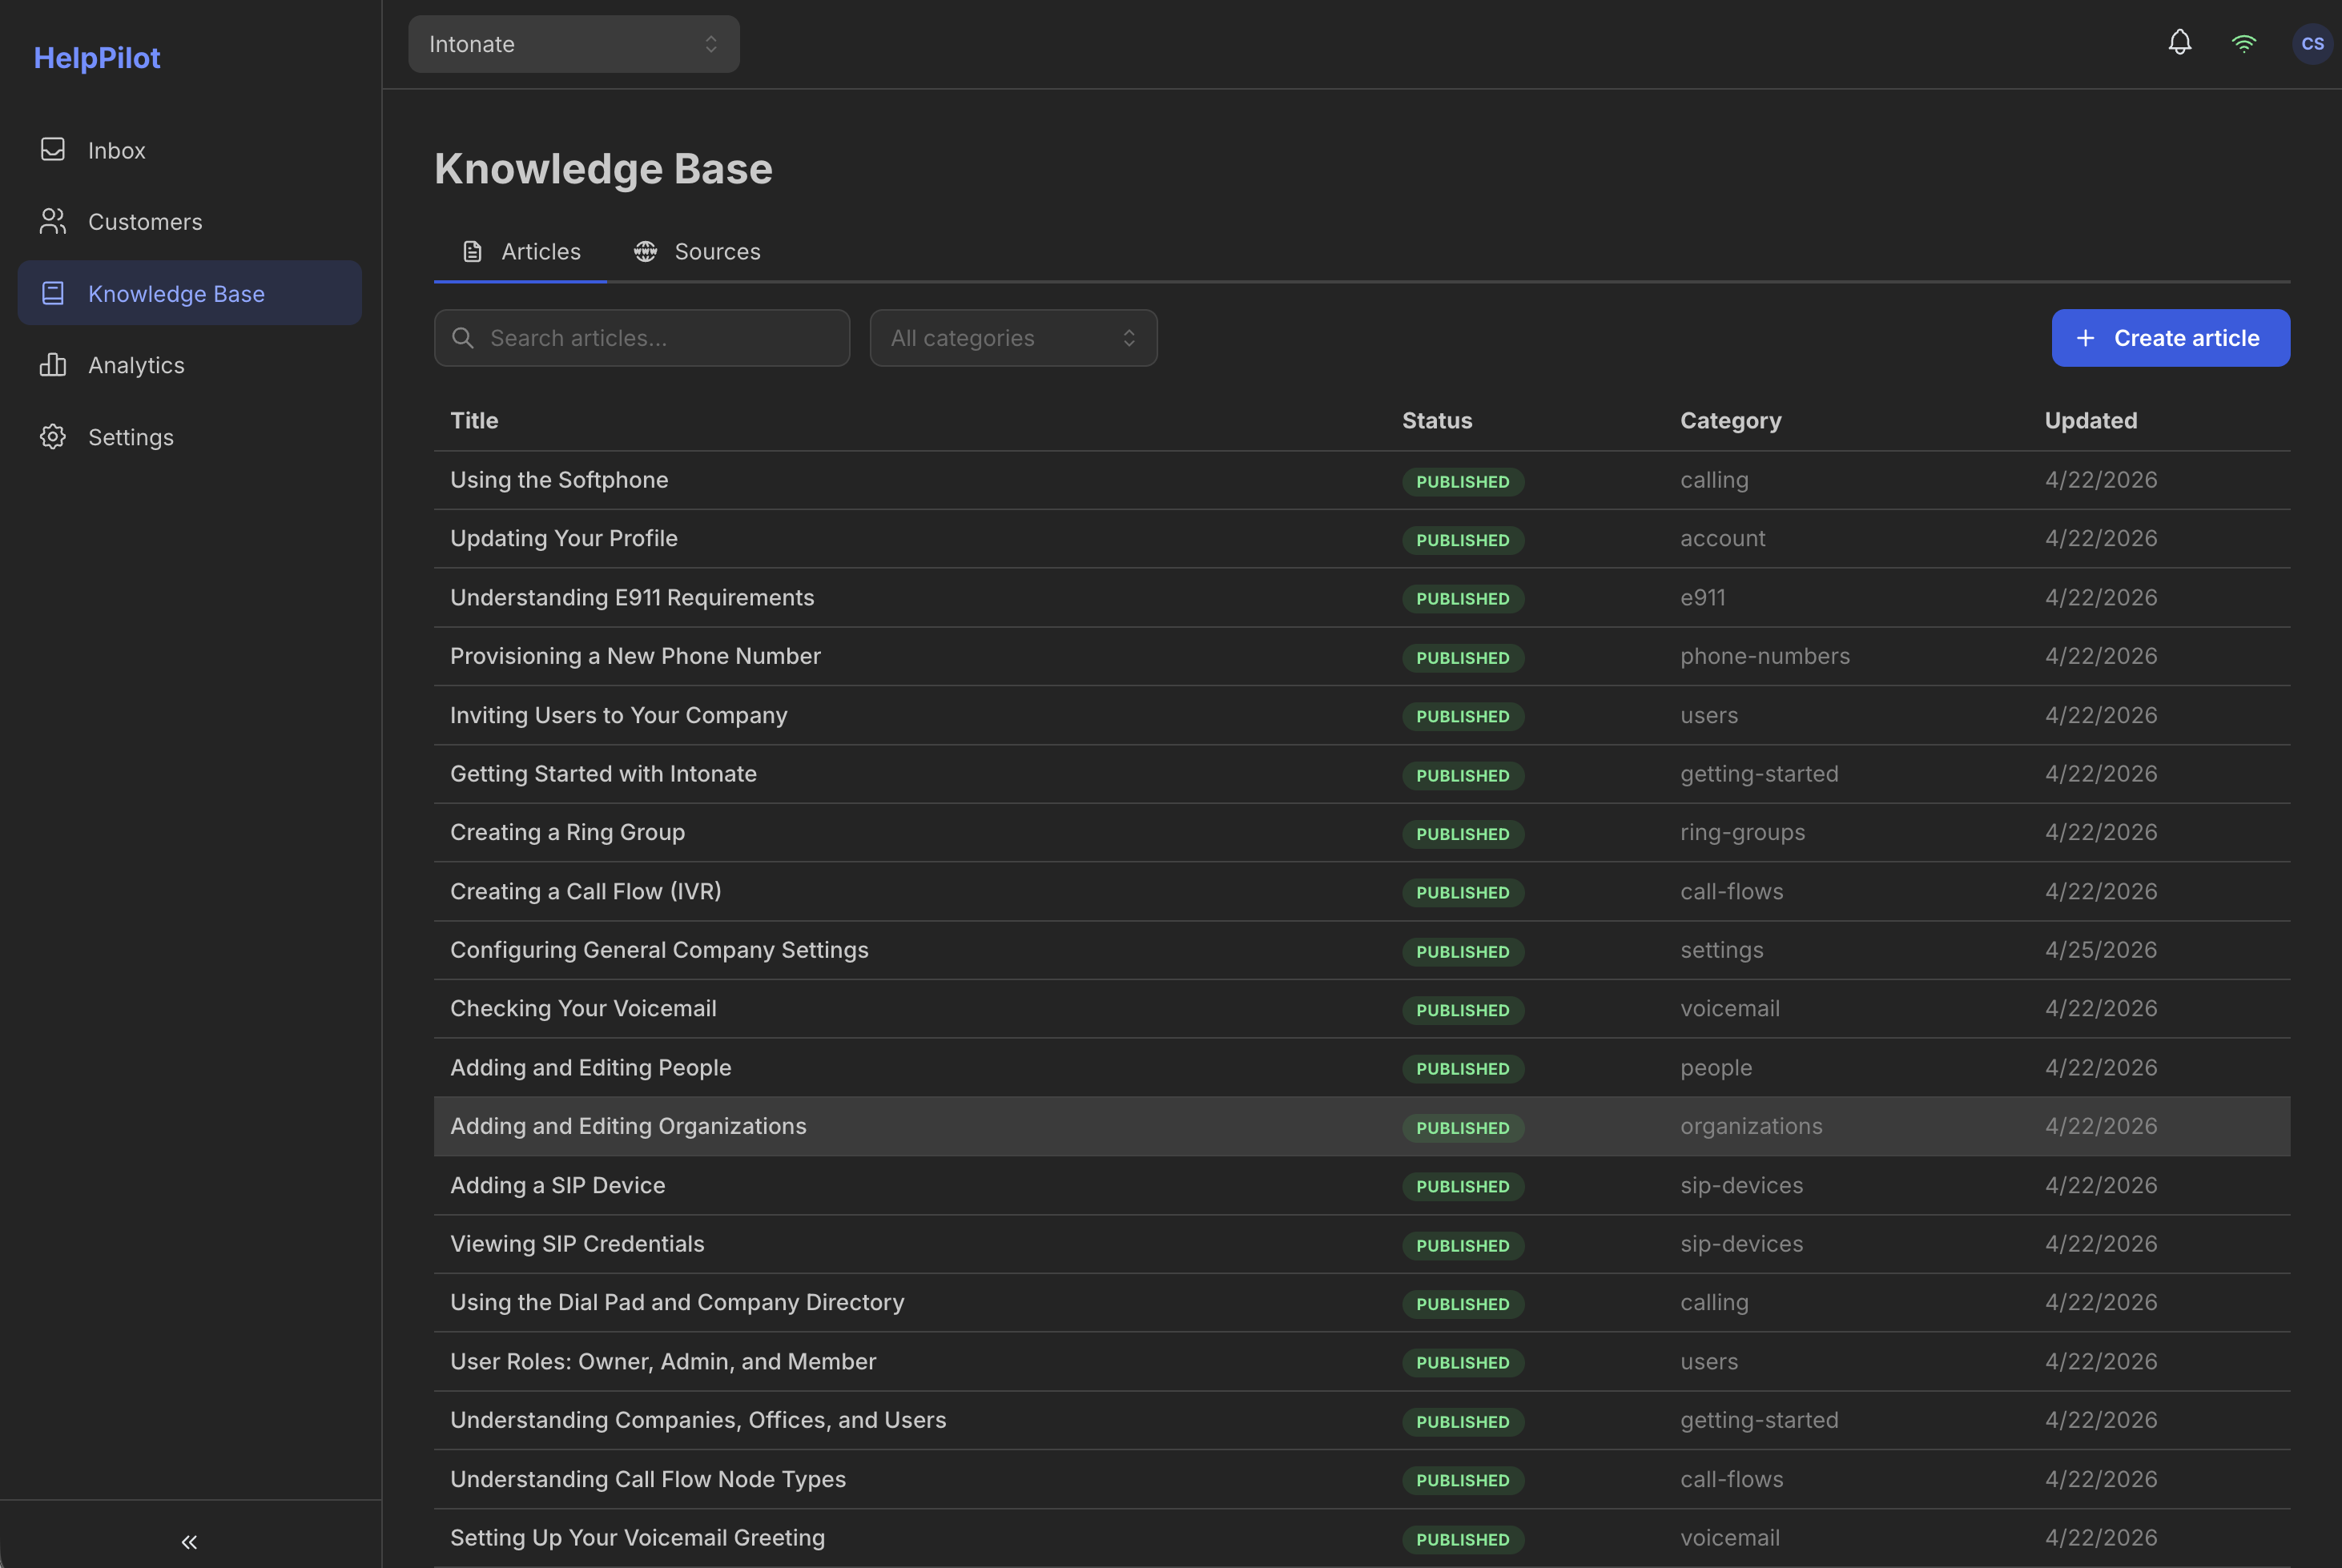The image size is (2342, 1568).
Task: Open Analytics page
Action: tap(189, 365)
